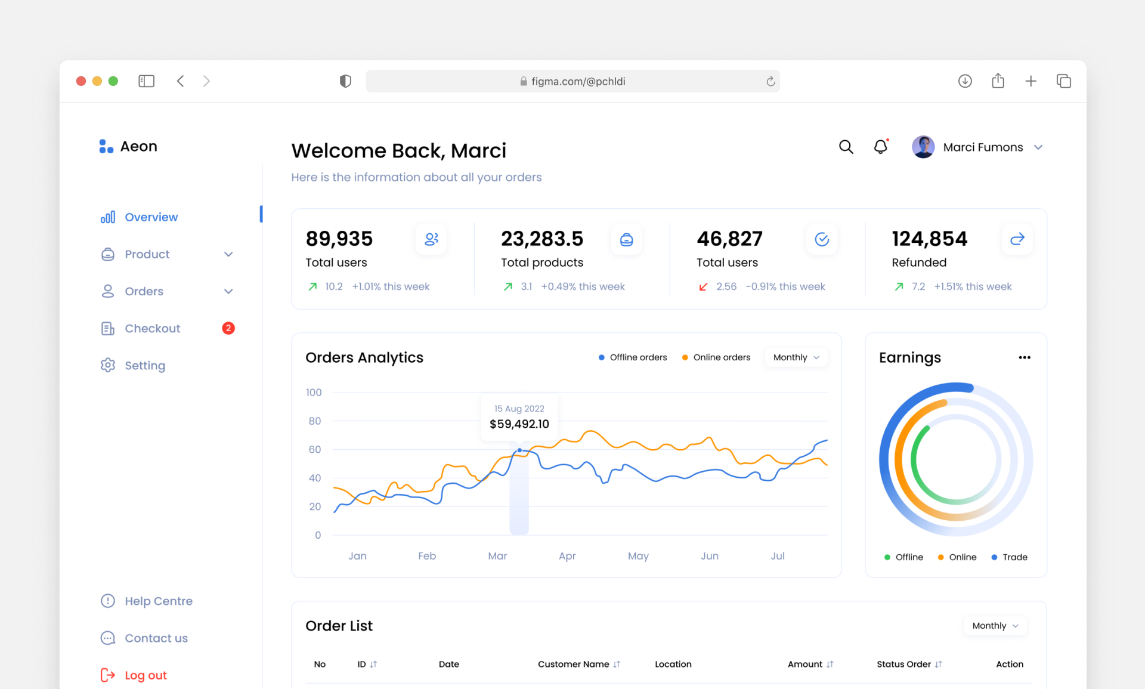This screenshot has height=689, width=1145.
Task: Click the $59,492.10 chart tooltip
Action: 519,418
